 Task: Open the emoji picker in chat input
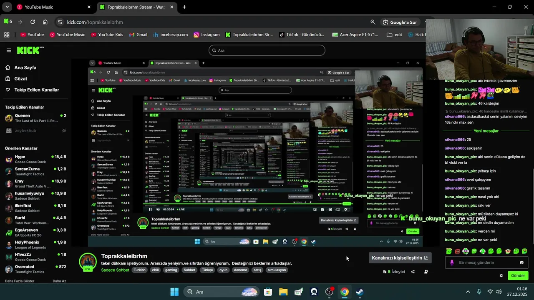(x=521, y=262)
